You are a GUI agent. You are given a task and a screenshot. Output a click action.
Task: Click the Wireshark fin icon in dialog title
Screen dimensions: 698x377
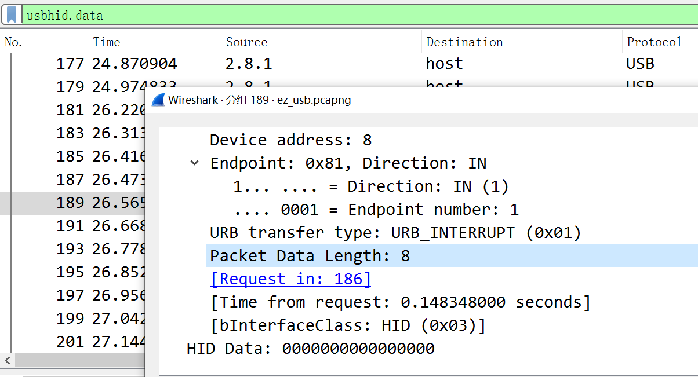click(x=158, y=100)
